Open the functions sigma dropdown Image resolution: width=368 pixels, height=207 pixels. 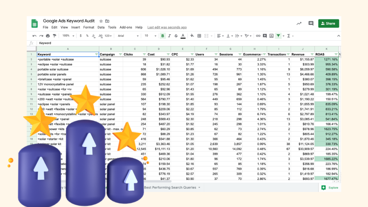tap(290, 36)
